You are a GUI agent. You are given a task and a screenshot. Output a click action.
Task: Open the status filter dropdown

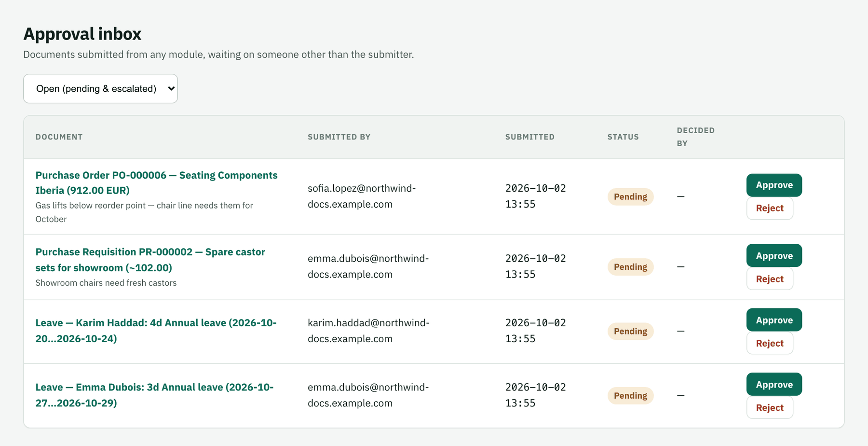pyautogui.click(x=100, y=88)
